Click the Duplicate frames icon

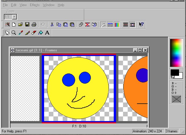point(81,25)
